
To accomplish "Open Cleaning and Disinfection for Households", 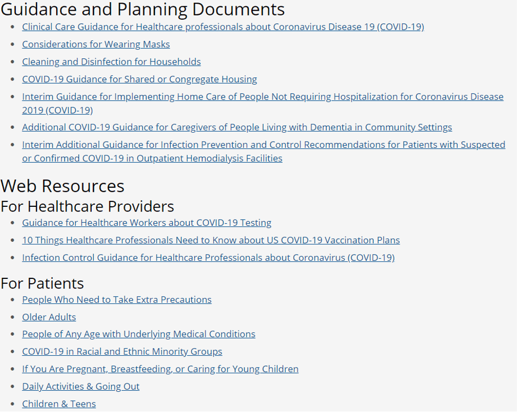I will click(x=111, y=62).
